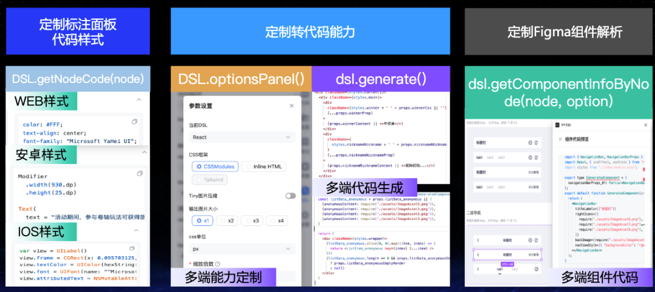The width and height of the screenshot is (655, 292).
Task: Select the CSSModules radio option
Action: tap(215, 167)
